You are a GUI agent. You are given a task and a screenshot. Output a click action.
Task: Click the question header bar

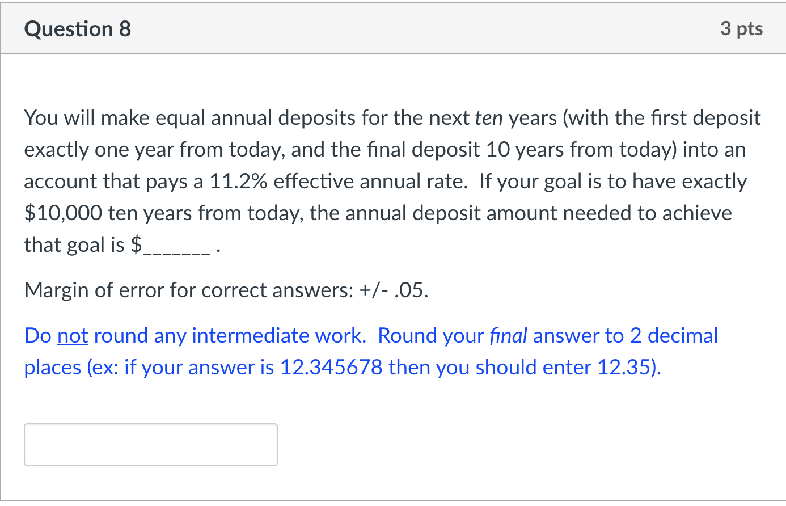coord(393,28)
